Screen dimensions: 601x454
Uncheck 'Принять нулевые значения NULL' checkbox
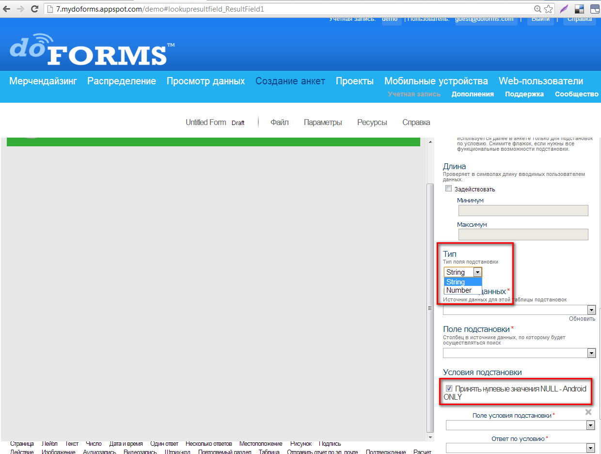[x=449, y=388]
